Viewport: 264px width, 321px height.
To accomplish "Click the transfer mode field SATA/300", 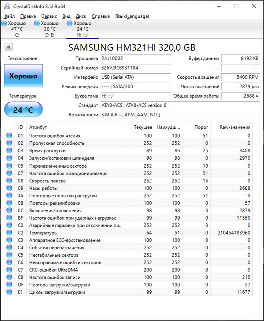I will tap(136, 87).
